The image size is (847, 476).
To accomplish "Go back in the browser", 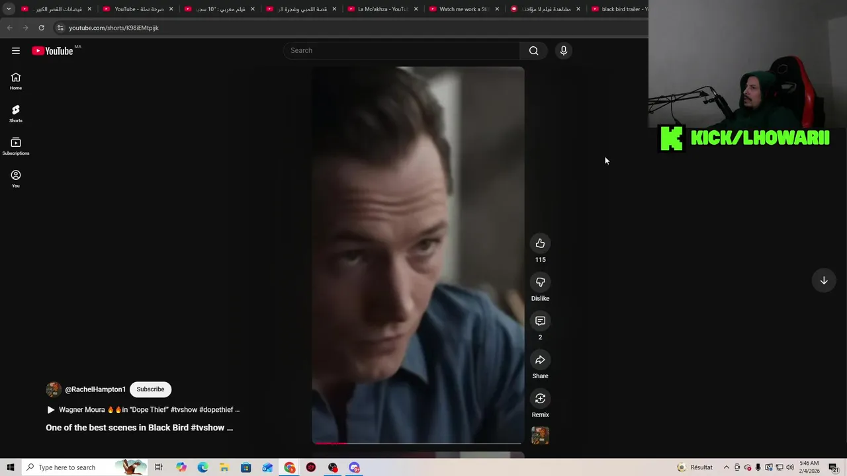I will coord(9,28).
